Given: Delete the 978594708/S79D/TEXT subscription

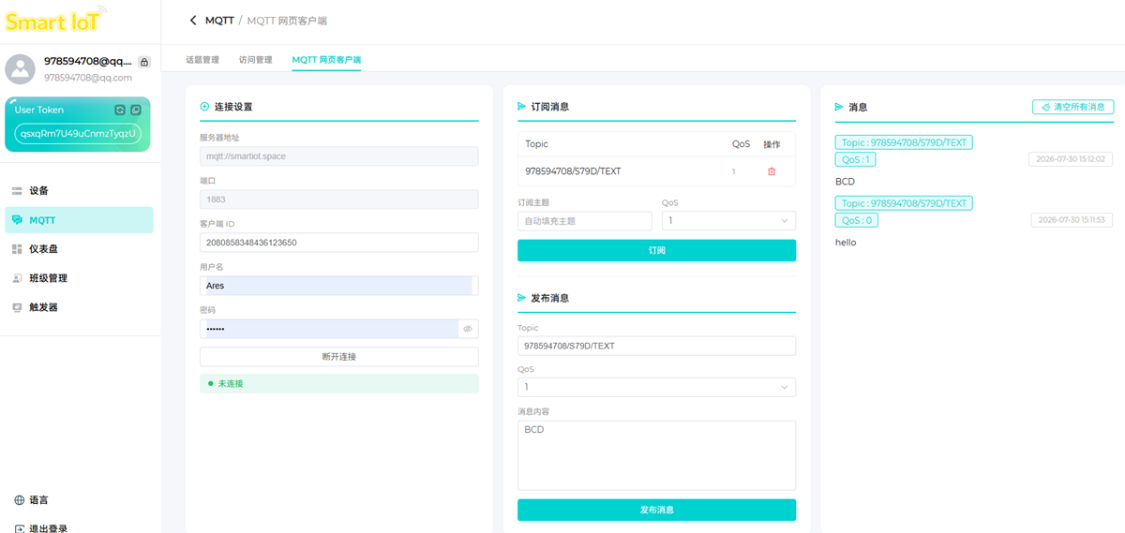Looking at the screenshot, I should click(772, 171).
